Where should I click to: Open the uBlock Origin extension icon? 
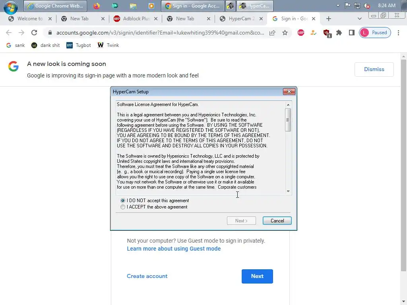(x=327, y=33)
